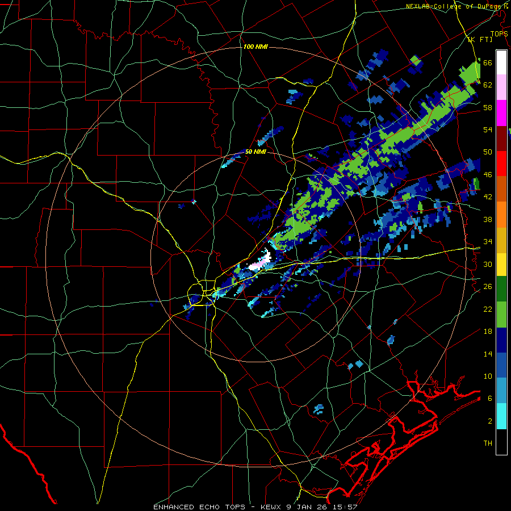Click the 'K FT' units label
Viewport: 511px width, 511px height.
click(x=480, y=40)
